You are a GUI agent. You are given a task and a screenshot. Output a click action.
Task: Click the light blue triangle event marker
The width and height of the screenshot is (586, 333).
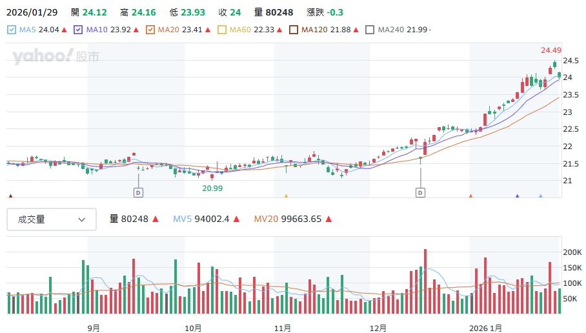[x=540, y=196]
